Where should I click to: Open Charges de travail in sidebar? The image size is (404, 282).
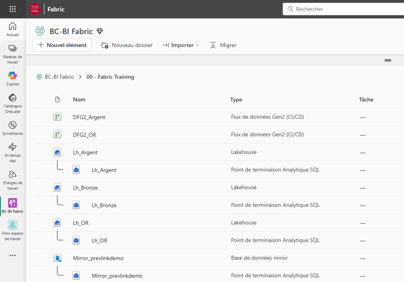13,180
